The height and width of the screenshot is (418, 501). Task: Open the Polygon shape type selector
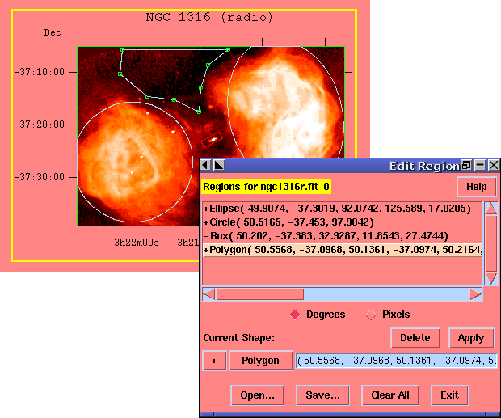261,361
